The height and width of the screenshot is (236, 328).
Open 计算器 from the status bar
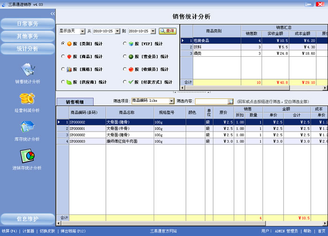(x=28, y=231)
